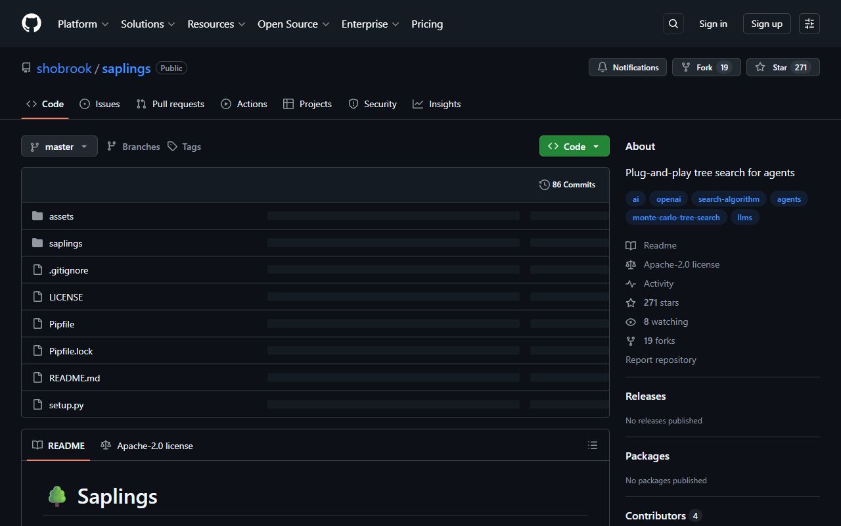Viewport: 841px width, 526px height.
Task: Click the notifications bell icon
Action: tap(602, 66)
